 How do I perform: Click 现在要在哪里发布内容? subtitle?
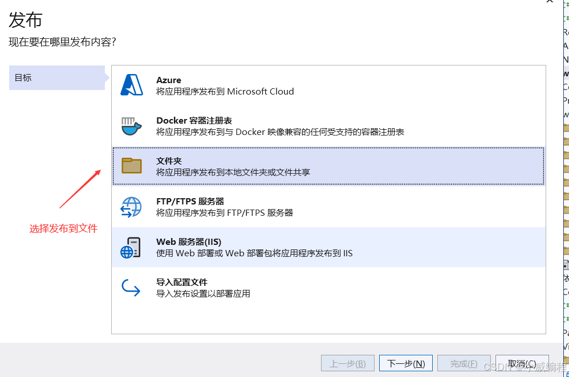[62, 42]
